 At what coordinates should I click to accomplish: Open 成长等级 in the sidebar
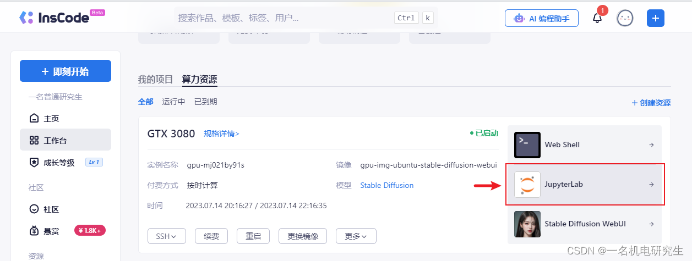click(66, 162)
